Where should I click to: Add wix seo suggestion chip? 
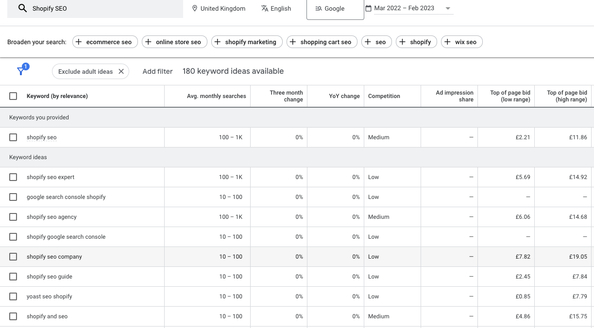[461, 42]
